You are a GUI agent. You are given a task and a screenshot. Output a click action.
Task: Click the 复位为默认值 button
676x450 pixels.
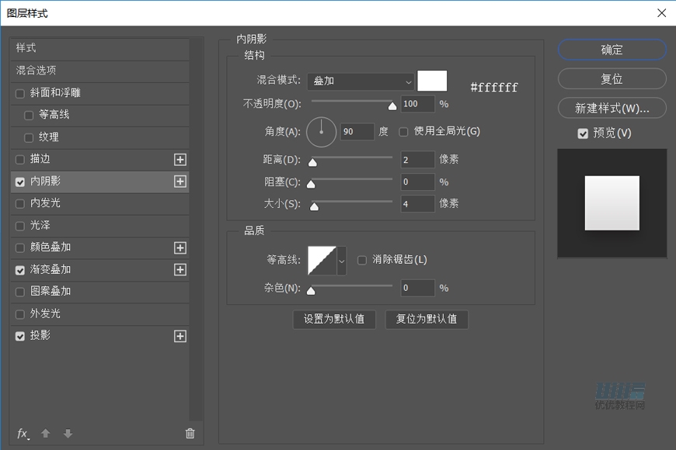point(427,319)
